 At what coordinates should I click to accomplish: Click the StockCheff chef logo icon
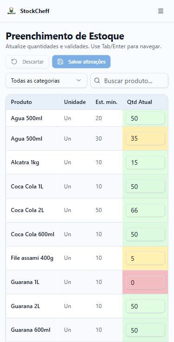(x=11, y=11)
